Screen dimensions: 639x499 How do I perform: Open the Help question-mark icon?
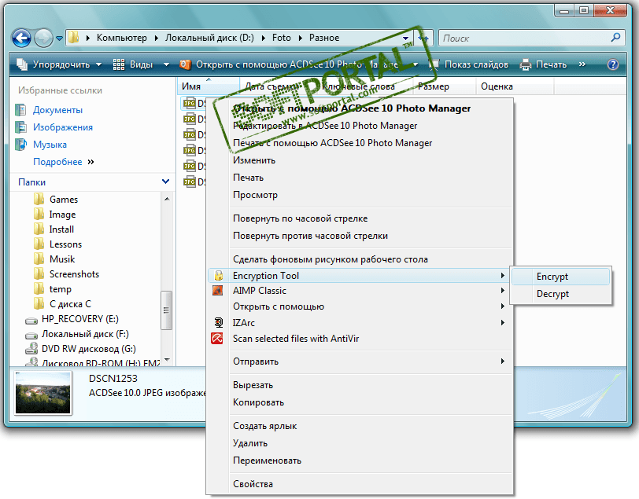613,64
